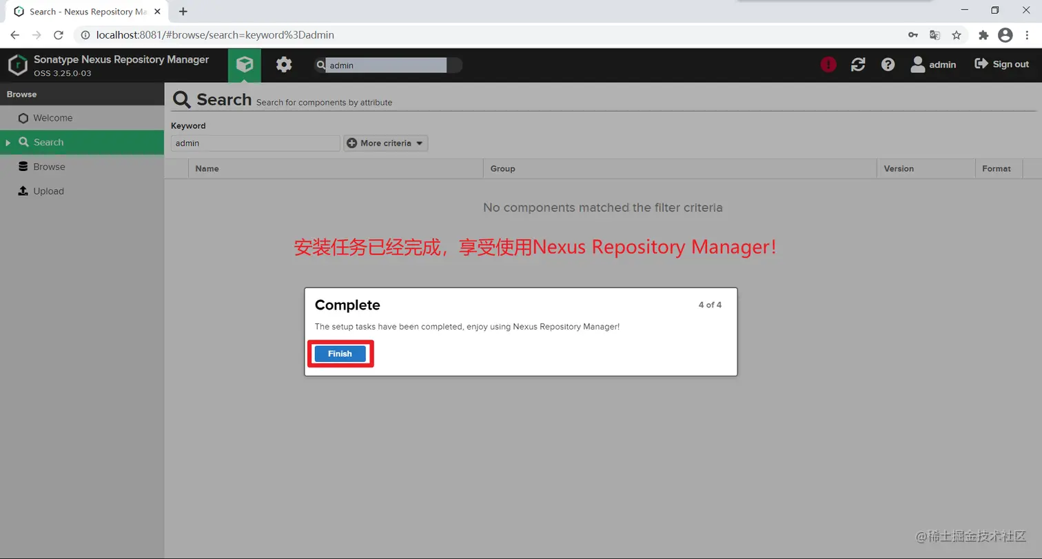Expand the More criteria dropdown
1042x559 pixels.
386,143
